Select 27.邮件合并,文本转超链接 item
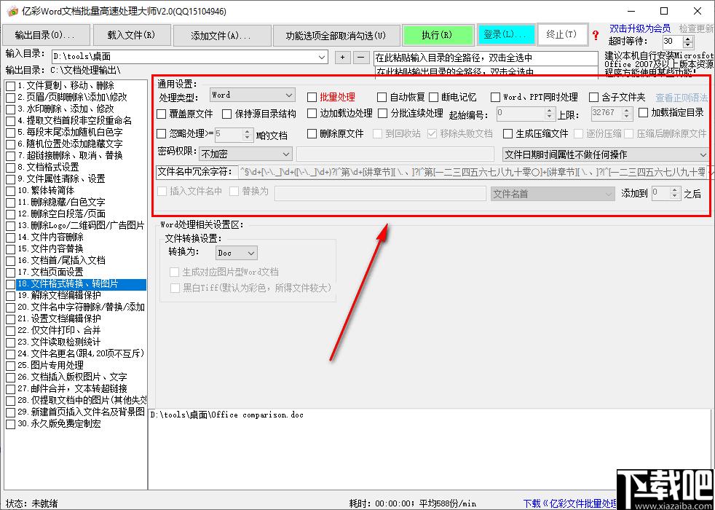 (73, 388)
